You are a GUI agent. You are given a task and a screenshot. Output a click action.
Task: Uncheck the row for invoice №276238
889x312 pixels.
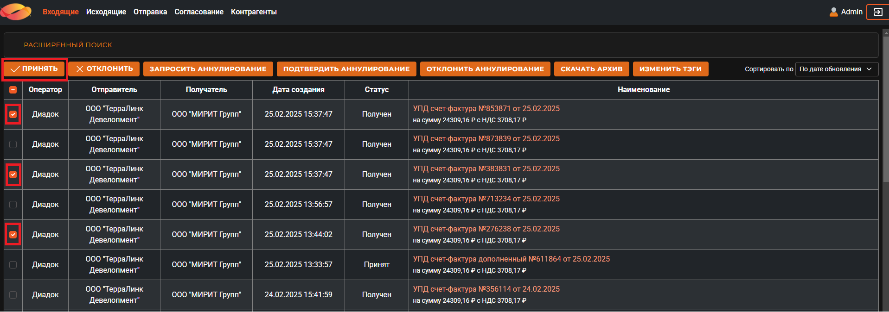click(x=13, y=235)
